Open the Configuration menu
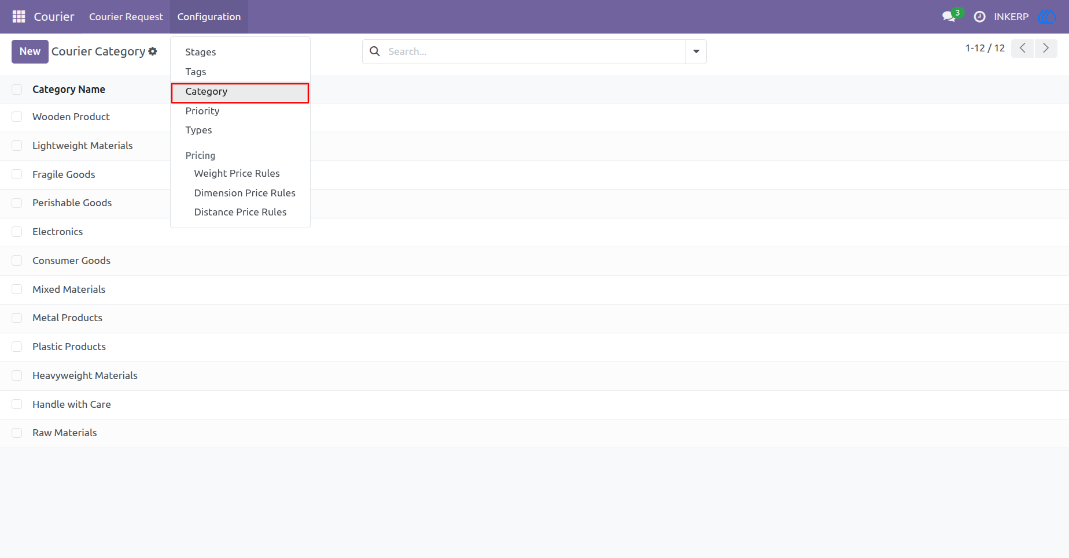The height and width of the screenshot is (558, 1069). coord(209,17)
